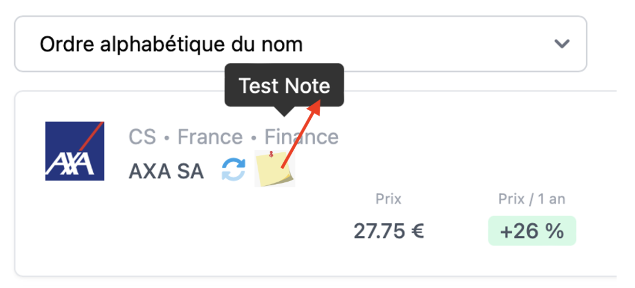Open the Ordre alphabétique du nom dropdown
Image resolution: width=635 pixels, height=288 pixels.
tap(301, 44)
